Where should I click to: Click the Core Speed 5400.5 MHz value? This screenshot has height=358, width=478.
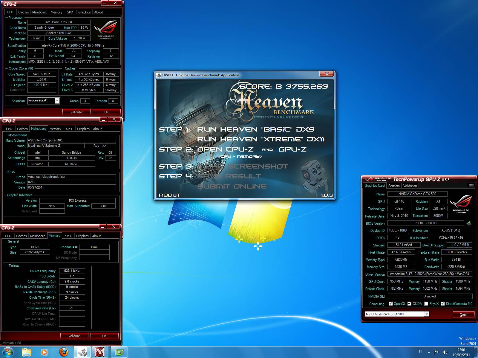42,74
